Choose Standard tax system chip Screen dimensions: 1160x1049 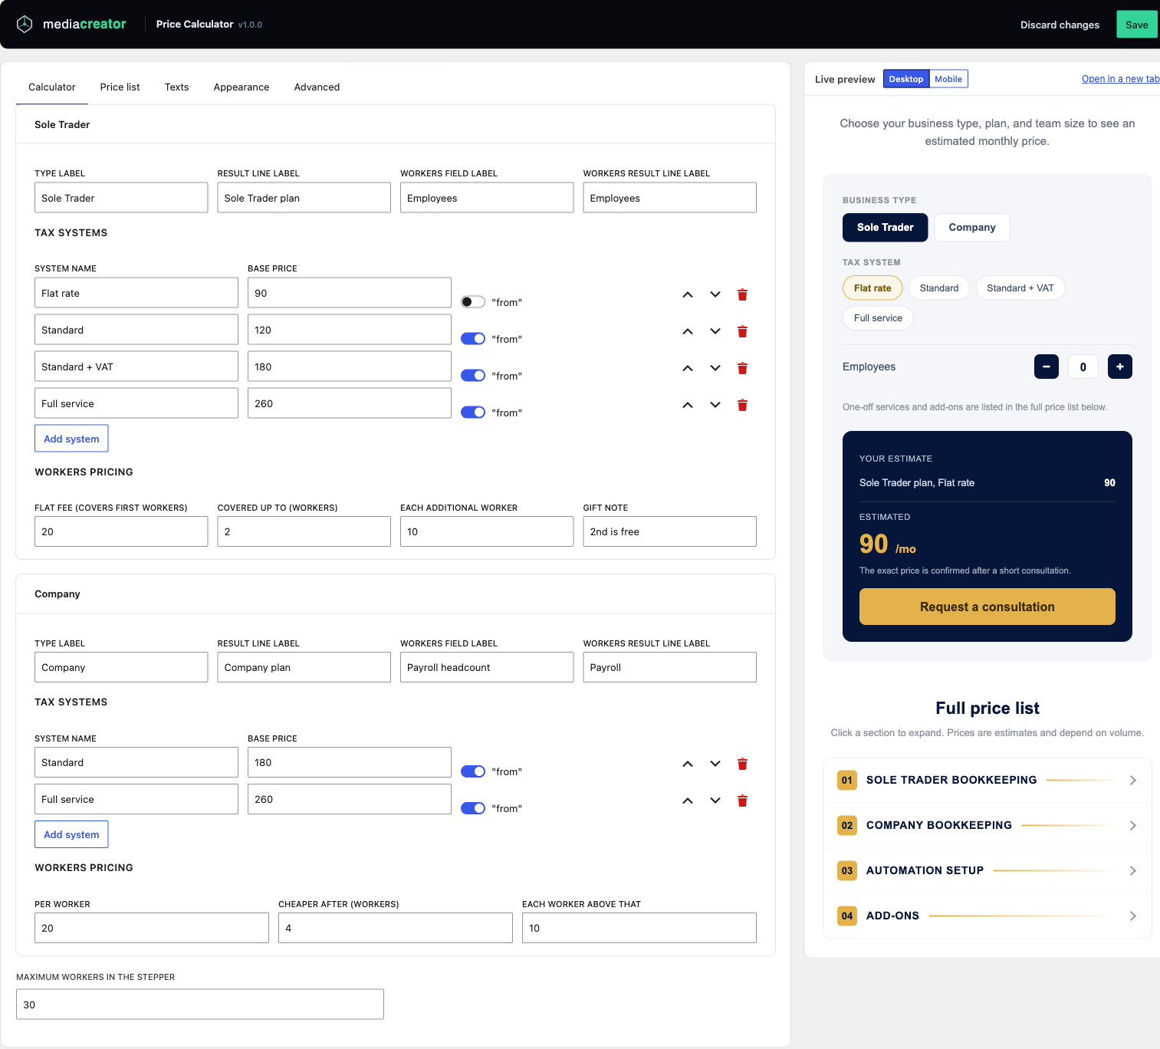click(x=939, y=288)
